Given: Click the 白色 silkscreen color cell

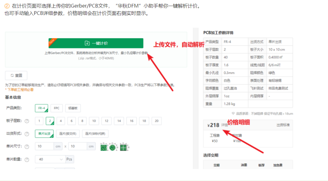Looking at the screenshot, I should coord(235,81).
